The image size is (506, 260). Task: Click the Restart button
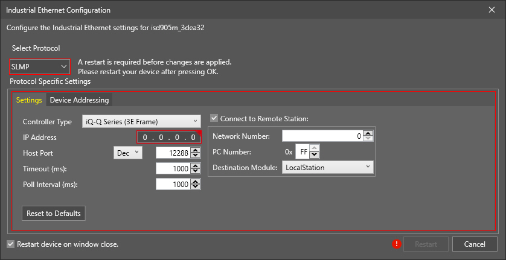tap(426, 244)
